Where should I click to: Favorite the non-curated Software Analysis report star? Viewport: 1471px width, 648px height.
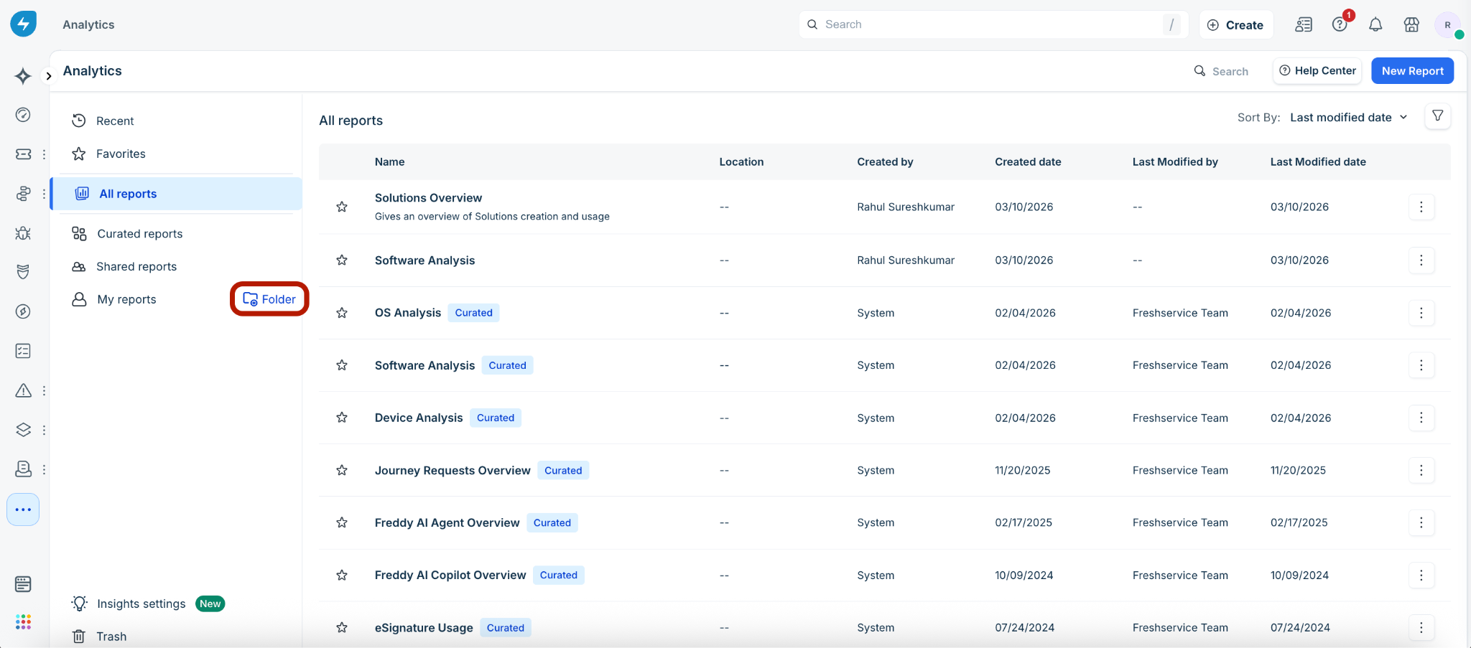(342, 260)
